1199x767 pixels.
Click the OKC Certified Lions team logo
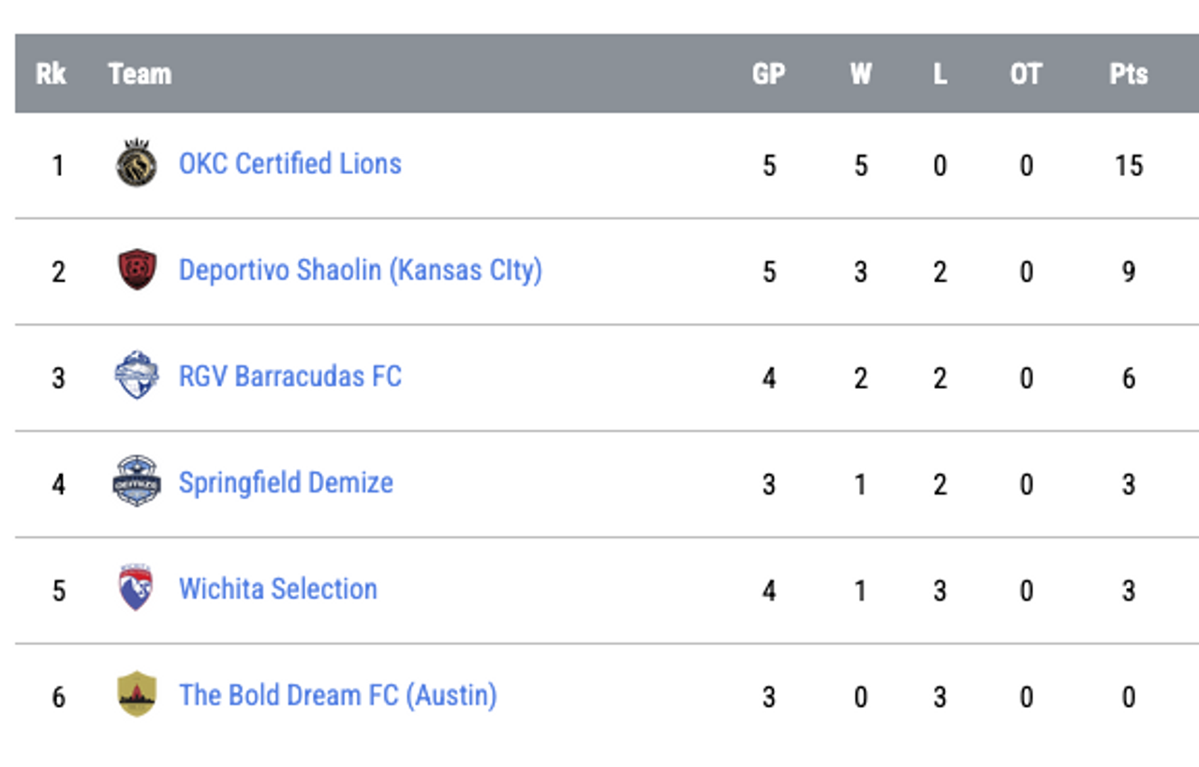[x=136, y=164]
